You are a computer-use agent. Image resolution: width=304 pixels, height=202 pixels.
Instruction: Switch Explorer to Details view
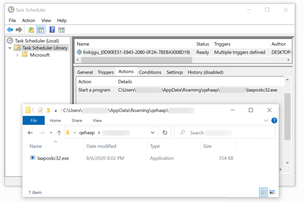point(263,192)
